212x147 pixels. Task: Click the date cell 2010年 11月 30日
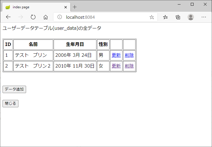(x=75, y=66)
